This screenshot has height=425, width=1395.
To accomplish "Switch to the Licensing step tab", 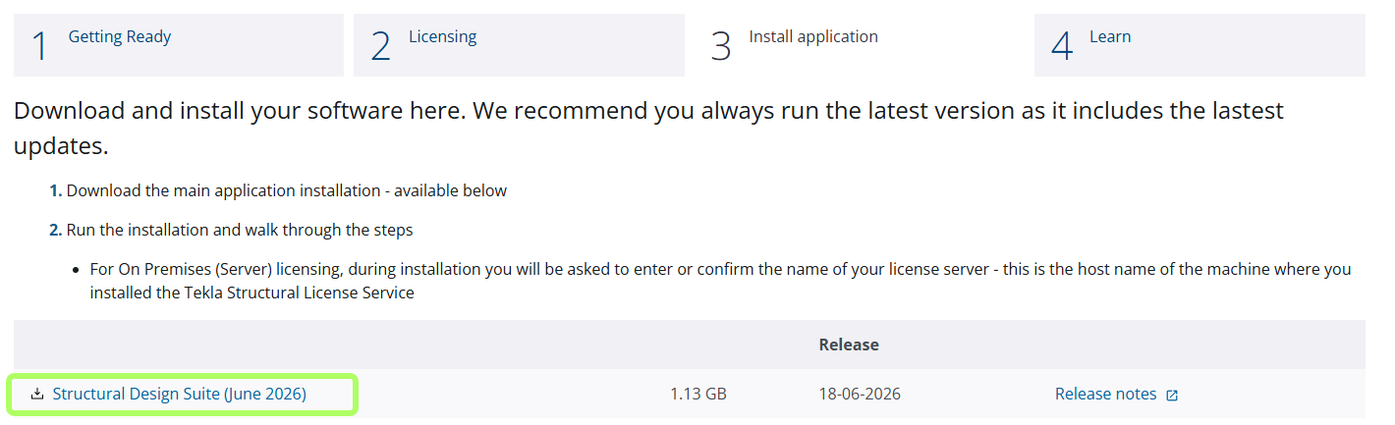I will (x=519, y=45).
